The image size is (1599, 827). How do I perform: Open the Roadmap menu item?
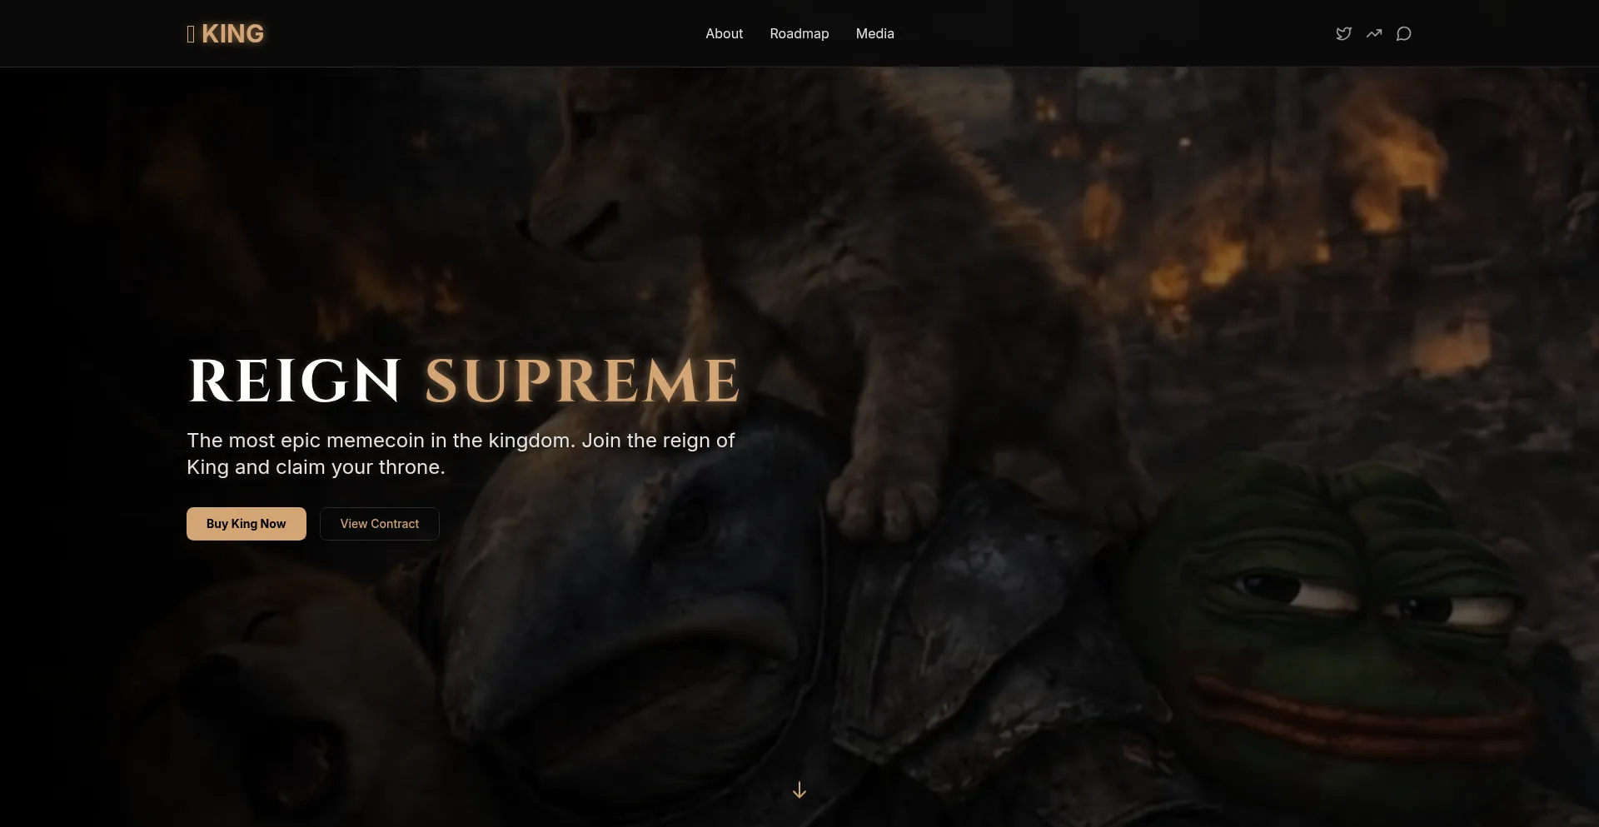pos(799,34)
